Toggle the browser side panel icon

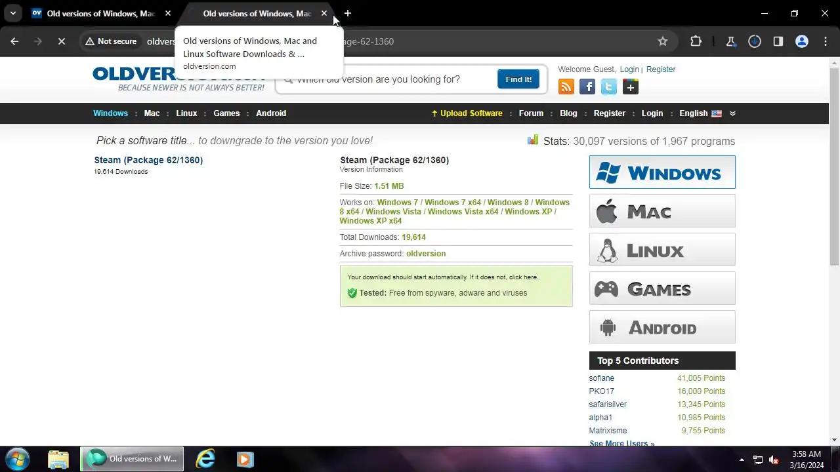click(x=778, y=41)
